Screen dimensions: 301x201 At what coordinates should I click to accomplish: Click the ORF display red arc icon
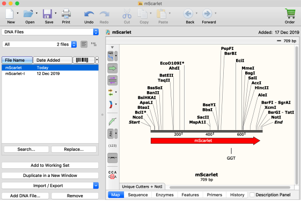point(111,105)
